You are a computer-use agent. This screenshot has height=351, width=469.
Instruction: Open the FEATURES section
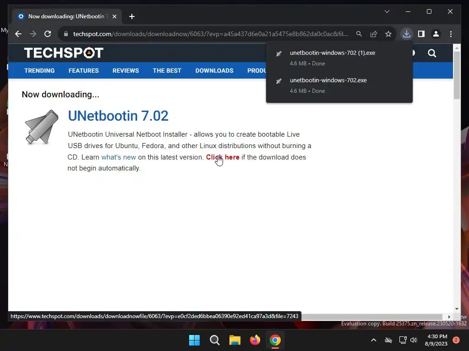tap(83, 71)
